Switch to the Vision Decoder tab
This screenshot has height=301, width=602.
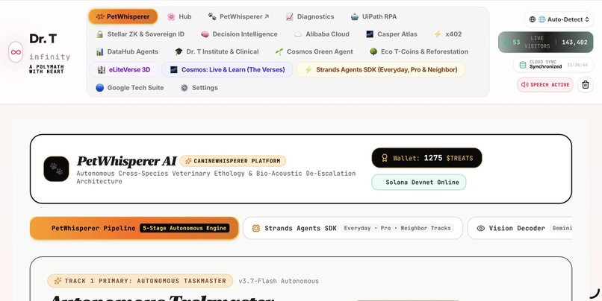coord(520,228)
